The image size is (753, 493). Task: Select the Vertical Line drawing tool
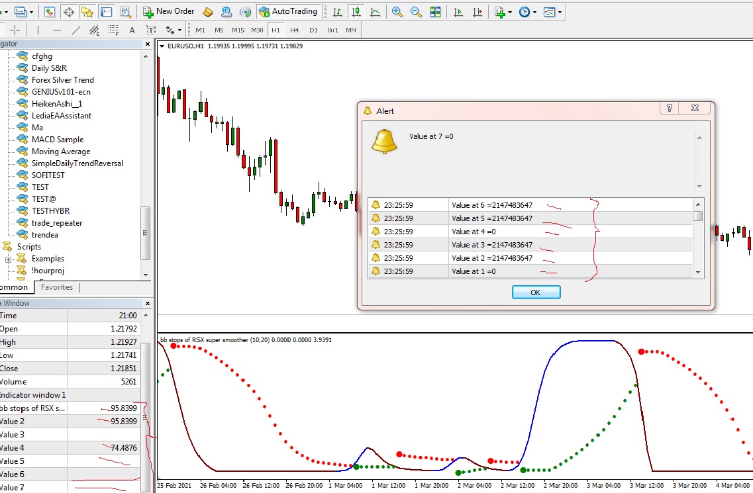[x=38, y=30]
